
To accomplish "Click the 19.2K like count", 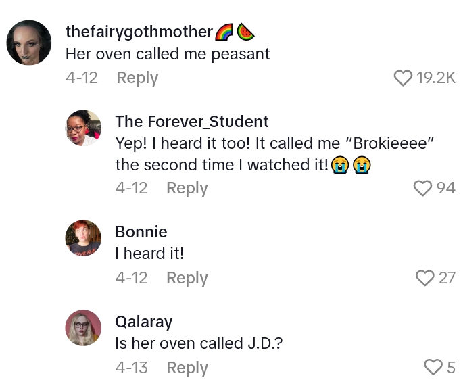I will pyautogui.click(x=436, y=78).
